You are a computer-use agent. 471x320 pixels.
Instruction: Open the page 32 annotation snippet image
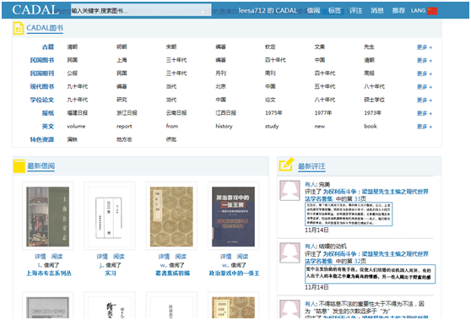370,274
